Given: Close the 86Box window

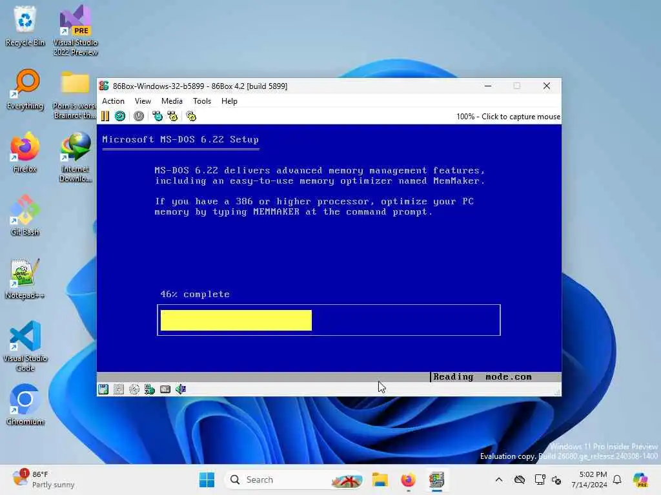Looking at the screenshot, I should pyautogui.click(x=547, y=86).
